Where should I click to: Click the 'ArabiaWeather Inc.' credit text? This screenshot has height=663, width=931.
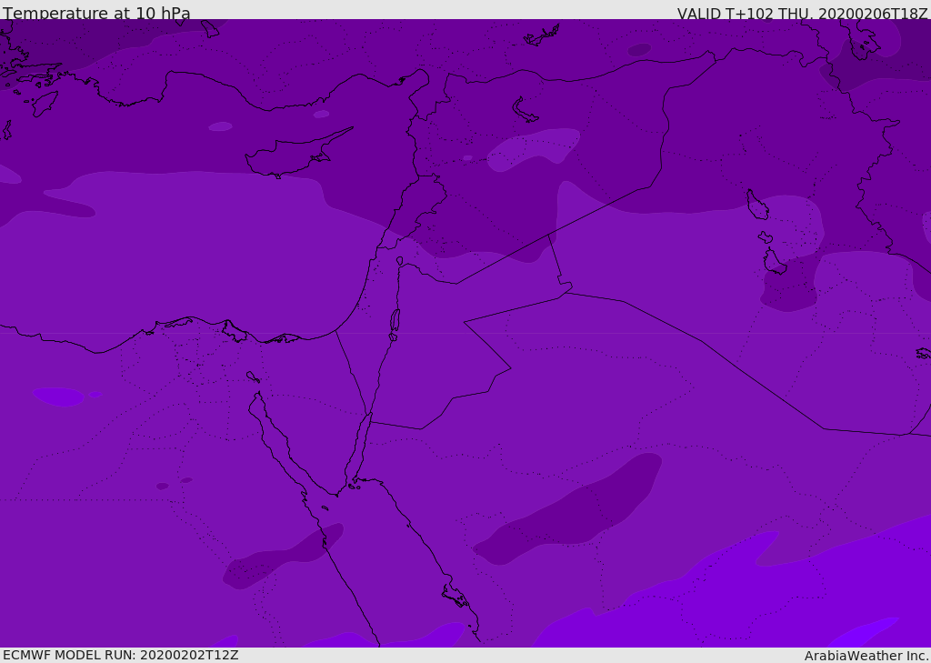pos(866,656)
